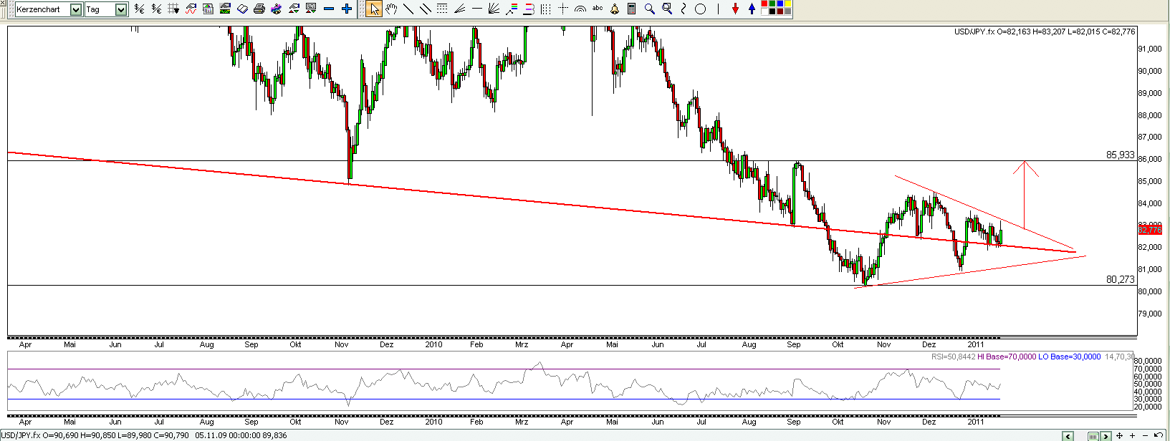Select the trend line drawing tool
The image size is (1170, 441).
[408, 9]
